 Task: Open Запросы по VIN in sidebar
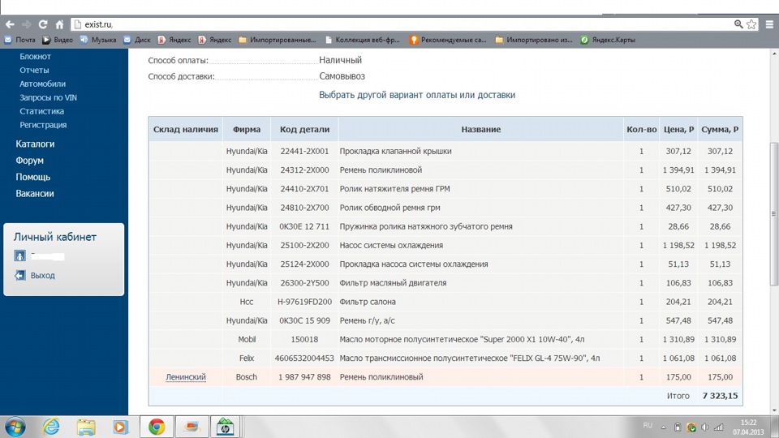(x=48, y=97)
